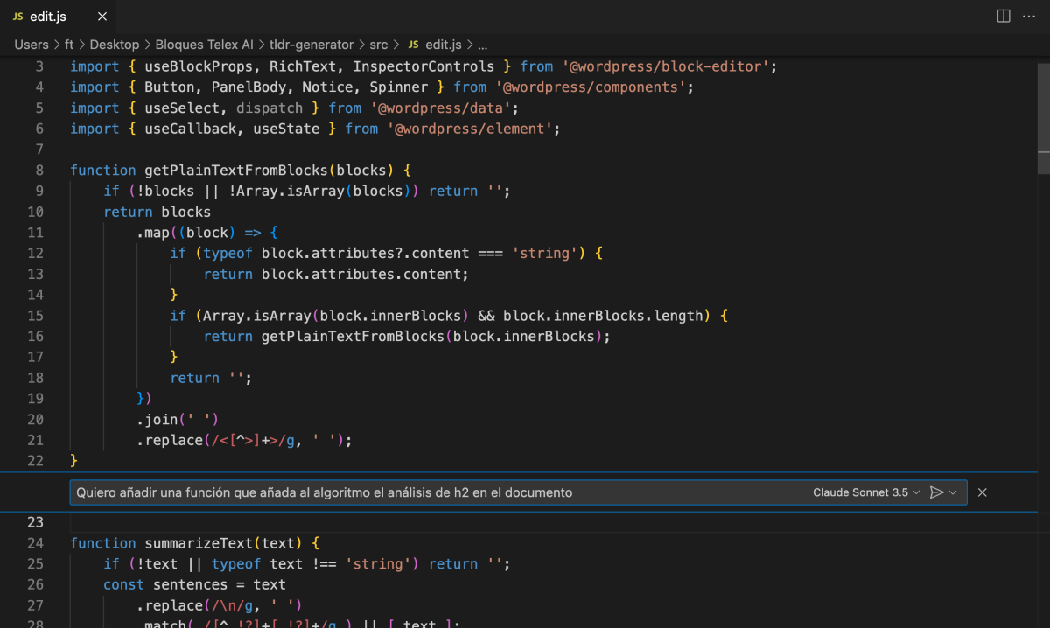Screen dimensions: 1050x628
Task: Click the send arrow in the inline chat
Action: tap(936, 492)
